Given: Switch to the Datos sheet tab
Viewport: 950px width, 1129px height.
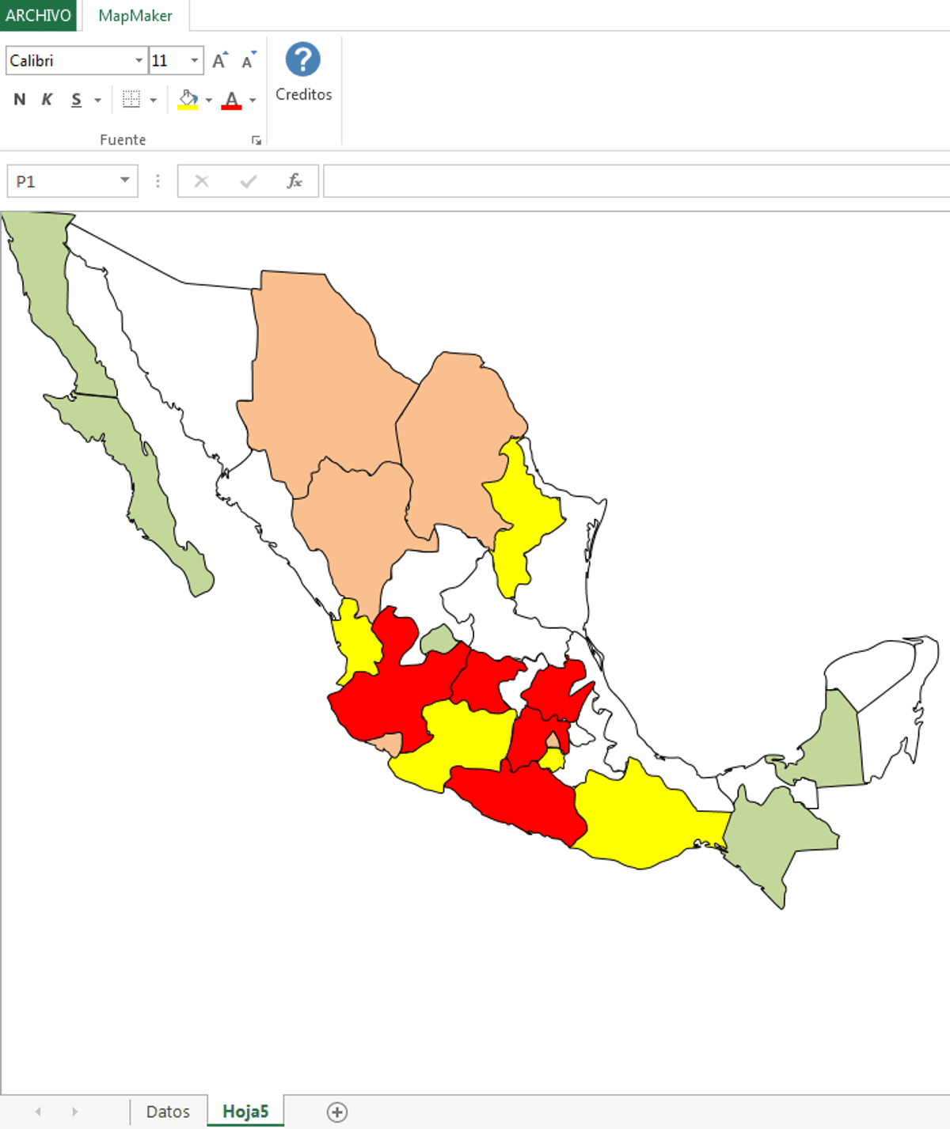Looking at the screenshot, I should [168, 1112].
